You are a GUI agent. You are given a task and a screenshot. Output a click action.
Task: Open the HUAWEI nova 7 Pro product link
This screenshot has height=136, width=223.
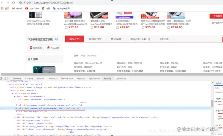[38, 22]
